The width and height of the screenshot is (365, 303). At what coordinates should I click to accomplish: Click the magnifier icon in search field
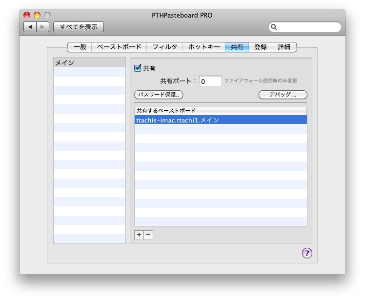(x=274, y=27)
